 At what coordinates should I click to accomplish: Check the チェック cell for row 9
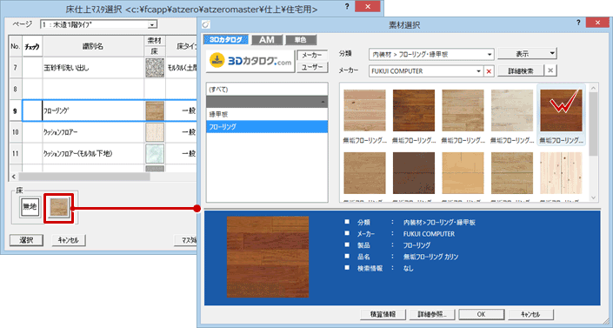tap(32, 110)
